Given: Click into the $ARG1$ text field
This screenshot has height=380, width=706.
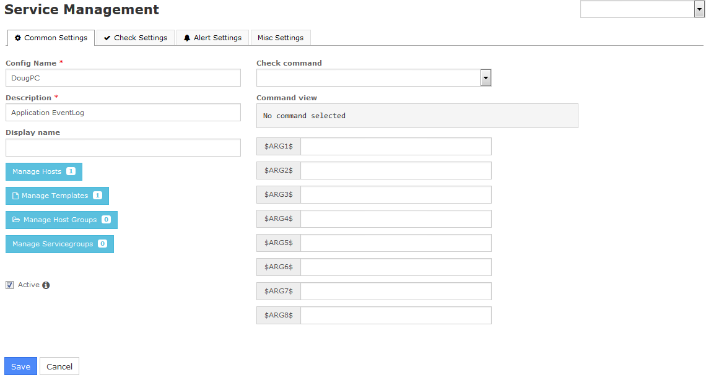Looking at the screenshot, I should coord(396,147).
